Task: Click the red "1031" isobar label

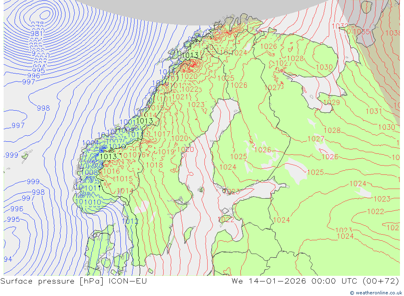Action: pos(374,111)
